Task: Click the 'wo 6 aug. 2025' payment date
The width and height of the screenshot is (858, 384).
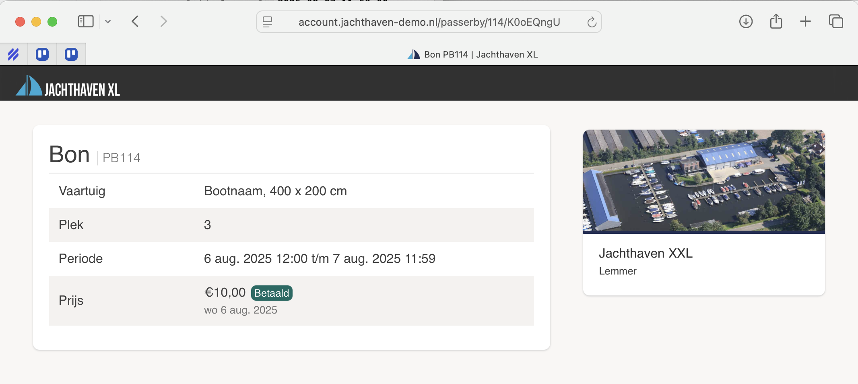Action: point(241,310)
